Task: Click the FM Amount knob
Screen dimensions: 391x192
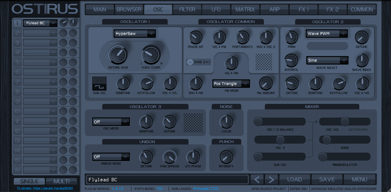Action: (x=266, y=83)
